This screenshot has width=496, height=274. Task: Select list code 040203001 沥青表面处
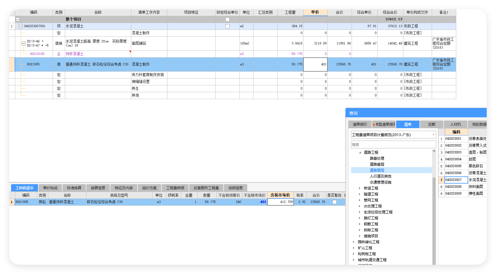pyautogui.click(x=463, y=139)
